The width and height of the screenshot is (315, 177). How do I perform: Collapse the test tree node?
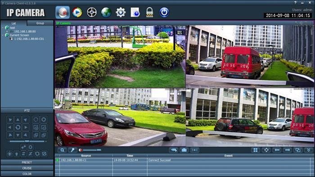tap(3, 27)
